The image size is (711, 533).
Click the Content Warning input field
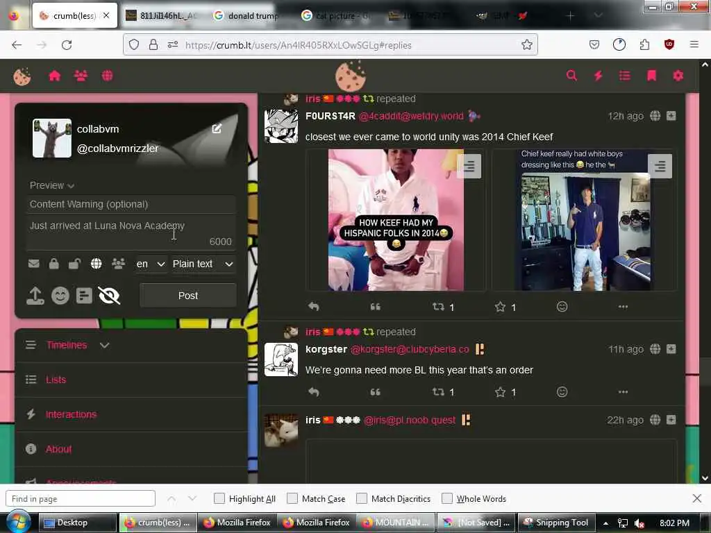[131, 204]
